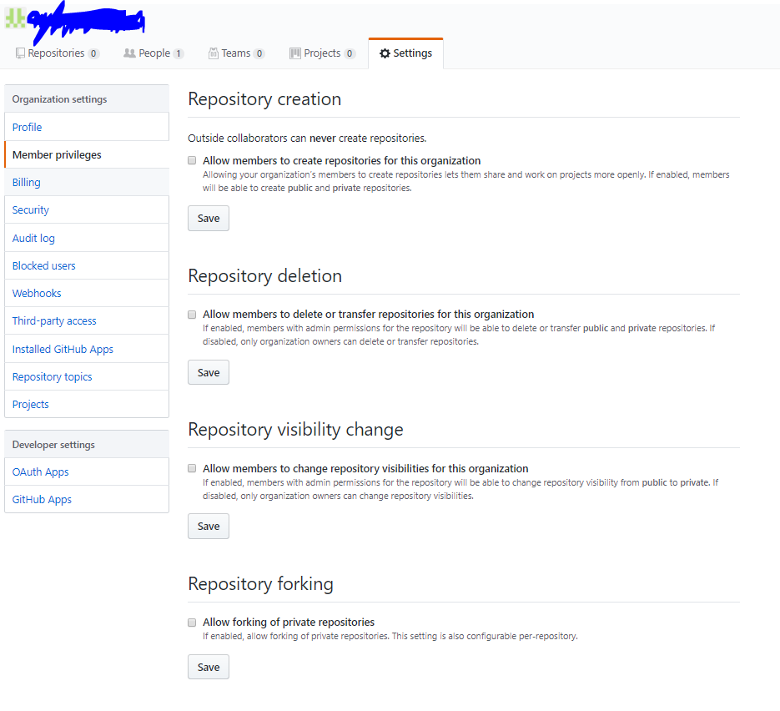
Task: Open Billing settings
Action: click(x=87, y=182)
